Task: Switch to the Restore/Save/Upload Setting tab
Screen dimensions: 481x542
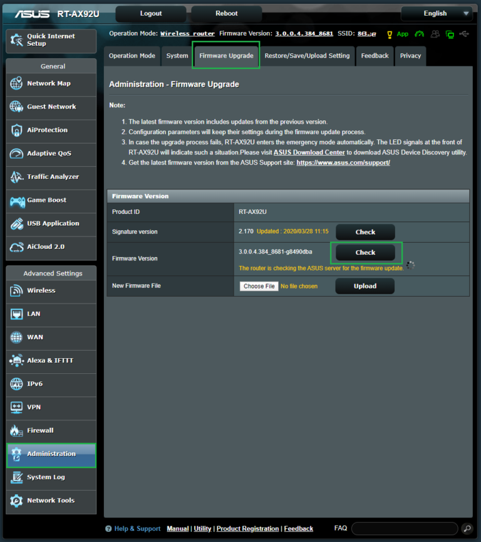Action: pos(307,56)
